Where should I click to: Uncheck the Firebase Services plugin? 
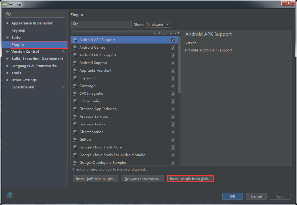[173, 117]
